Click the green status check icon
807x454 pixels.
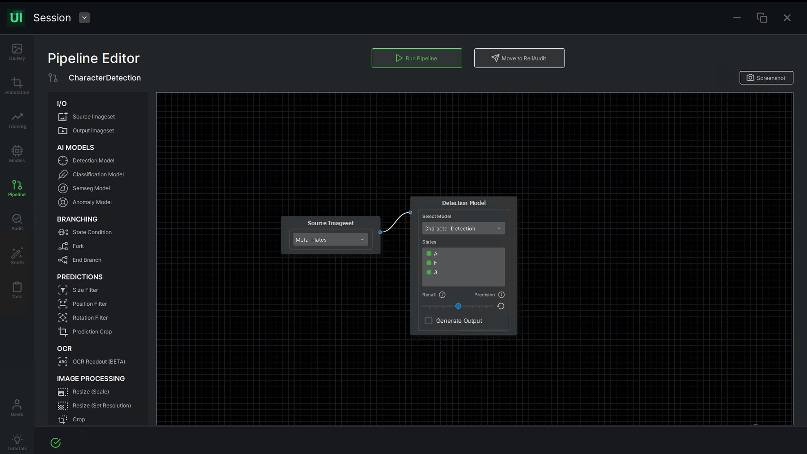(x=56, y=443)
